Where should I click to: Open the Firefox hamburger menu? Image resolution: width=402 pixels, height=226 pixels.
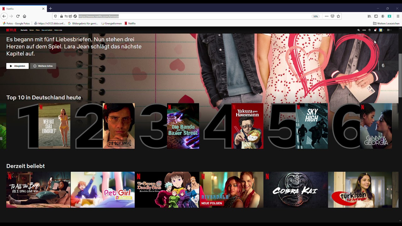(x=398, y=16)
